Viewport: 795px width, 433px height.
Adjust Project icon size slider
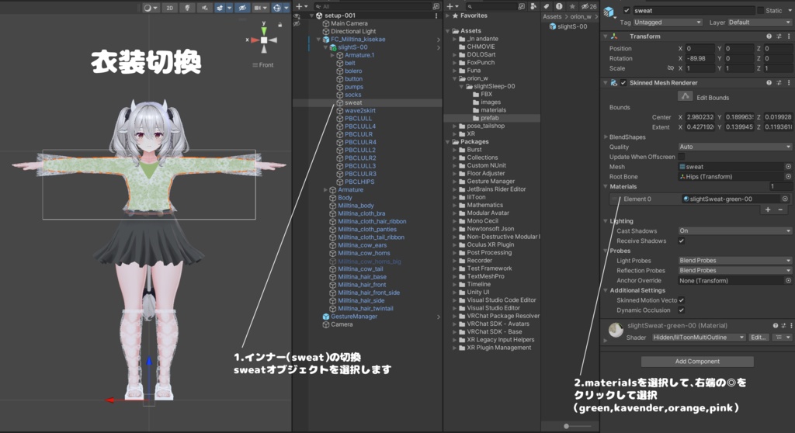point(566,426)
